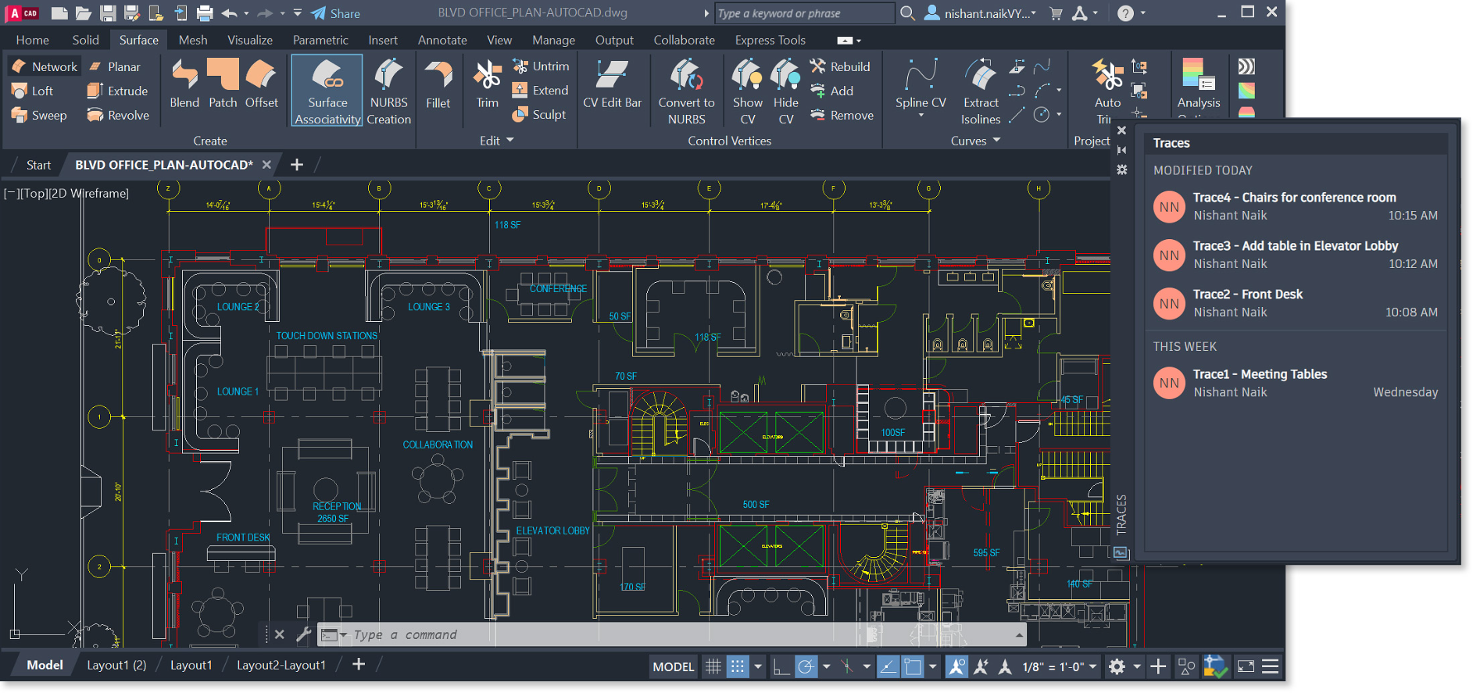Toggle grid display in status bar
The width and height of the screenshot is (1473, 693).
pos(713,666)
